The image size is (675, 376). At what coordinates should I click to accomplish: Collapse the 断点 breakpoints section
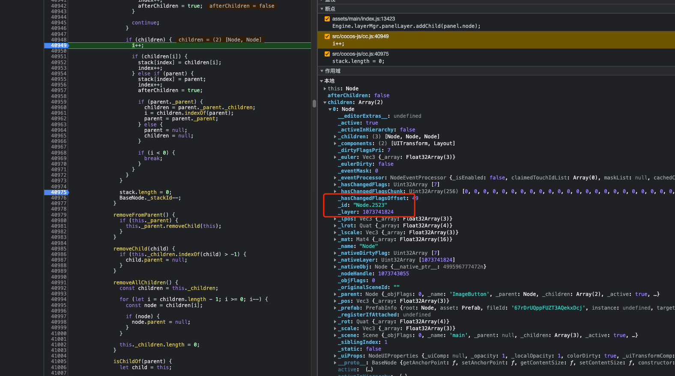click(322, 9)
